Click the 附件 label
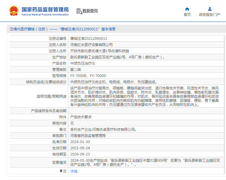This screenshot has width=226, height=180. click(63, 117)
